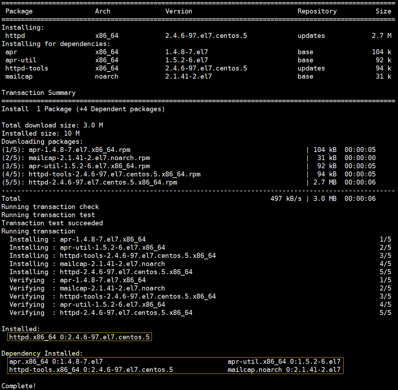Click version '1.4.8-7.el7' in apr row

(186, 52)
